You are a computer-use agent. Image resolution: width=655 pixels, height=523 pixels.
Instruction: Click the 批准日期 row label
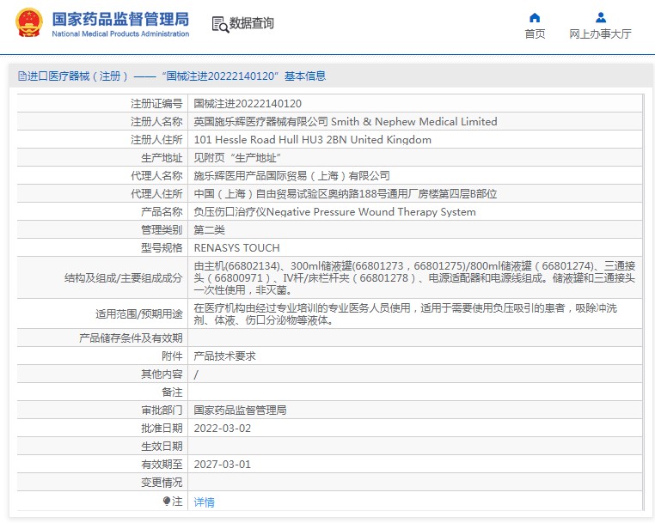(162, 429)
